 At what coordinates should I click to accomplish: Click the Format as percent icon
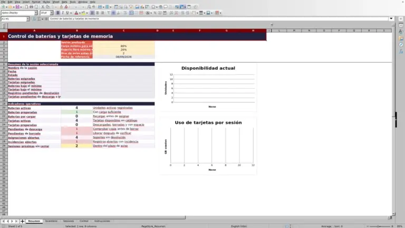tap(155, 13)
